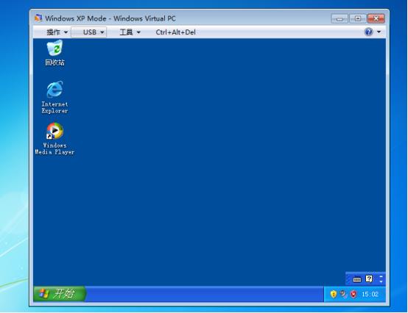Viewport: 408px width, 313px height.
Task: Maximize the Windows XP Mode window
Action: [358, 18]
